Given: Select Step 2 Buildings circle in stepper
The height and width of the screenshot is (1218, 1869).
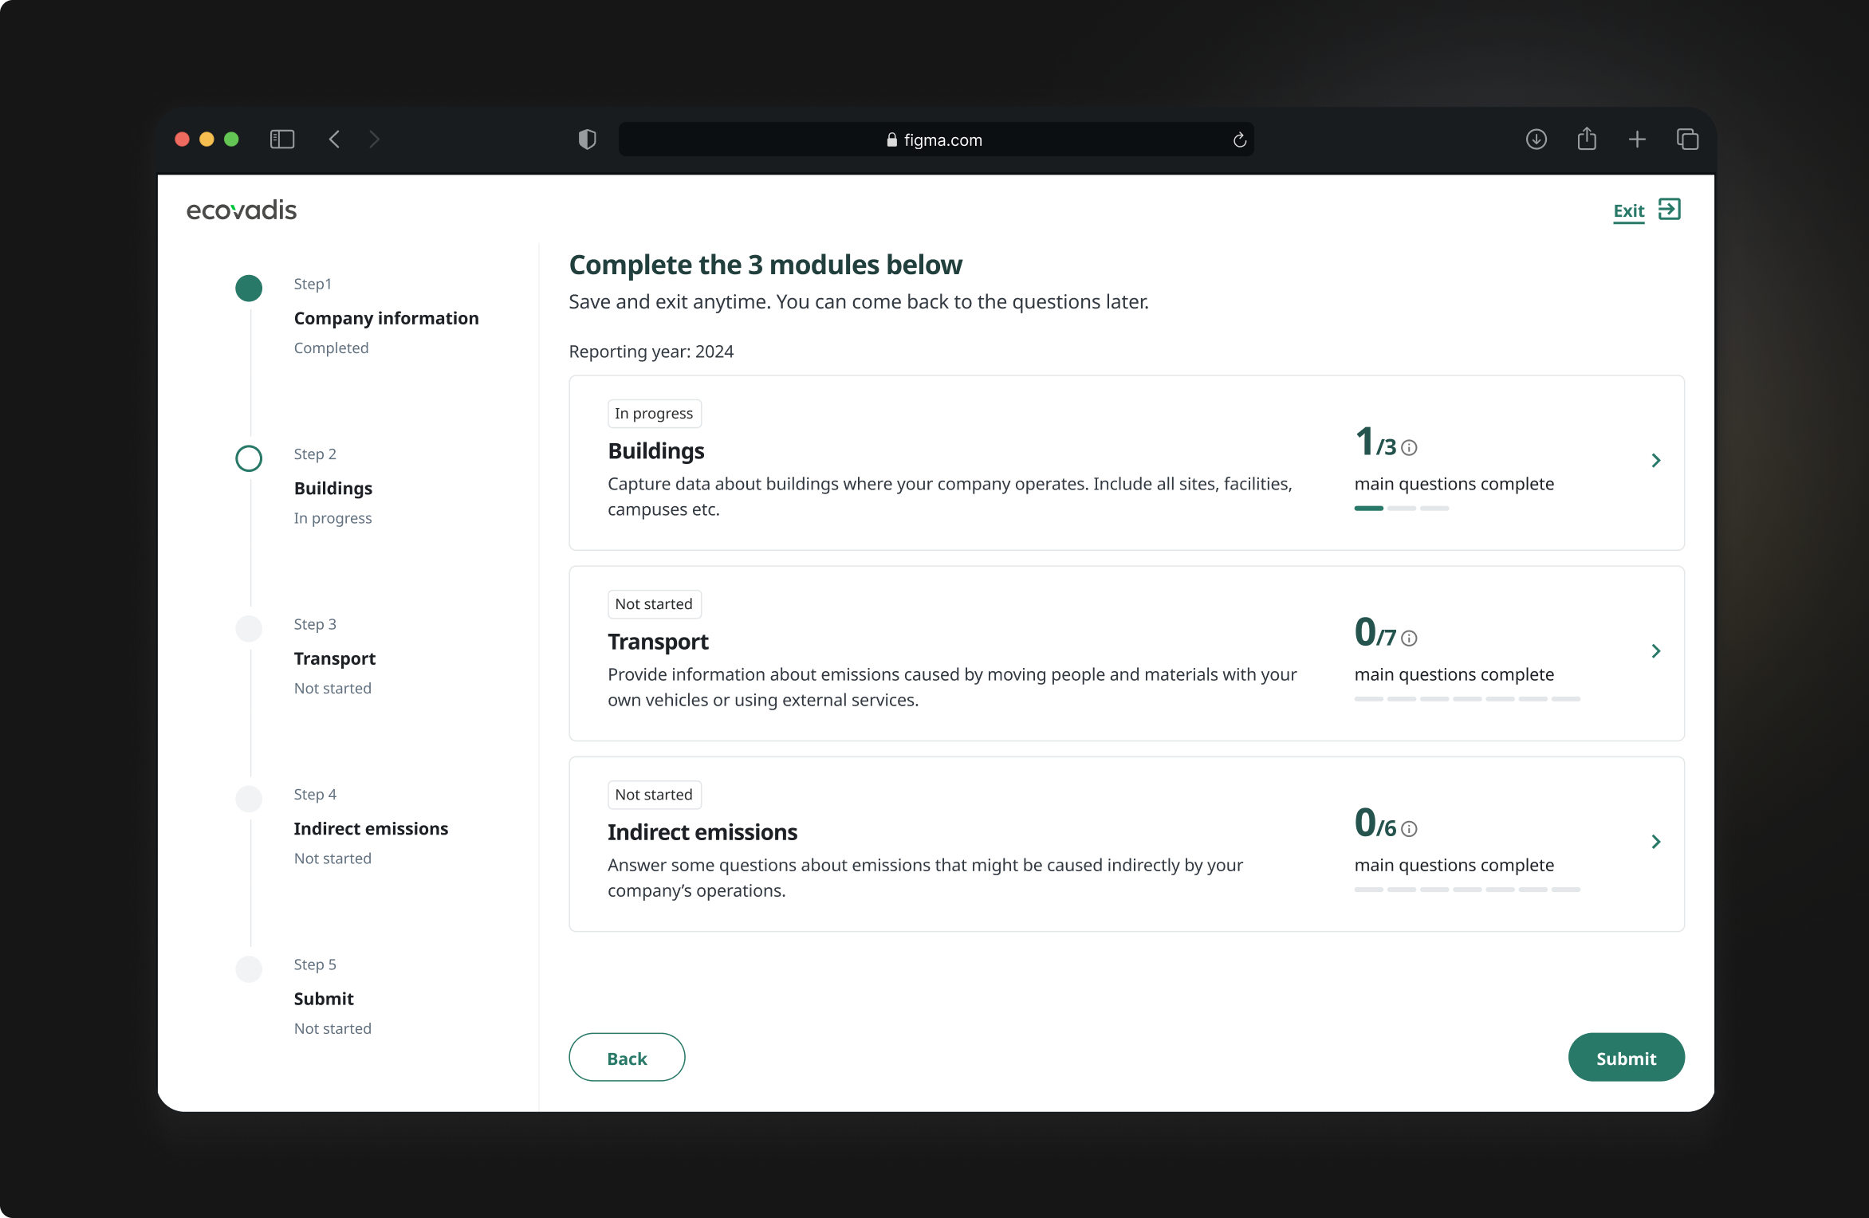Looking at the screenshot, I should pyautogui.click(x=249, y=458).
